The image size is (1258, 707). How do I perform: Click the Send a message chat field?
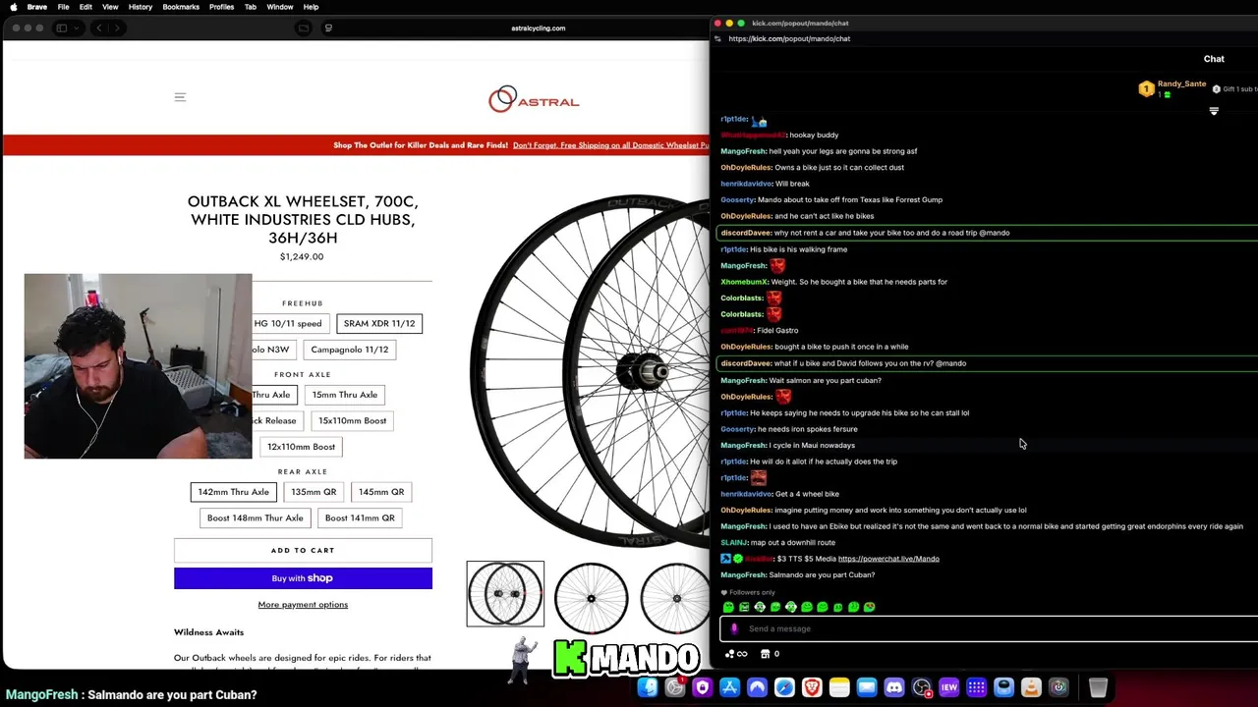pos(989,628)
